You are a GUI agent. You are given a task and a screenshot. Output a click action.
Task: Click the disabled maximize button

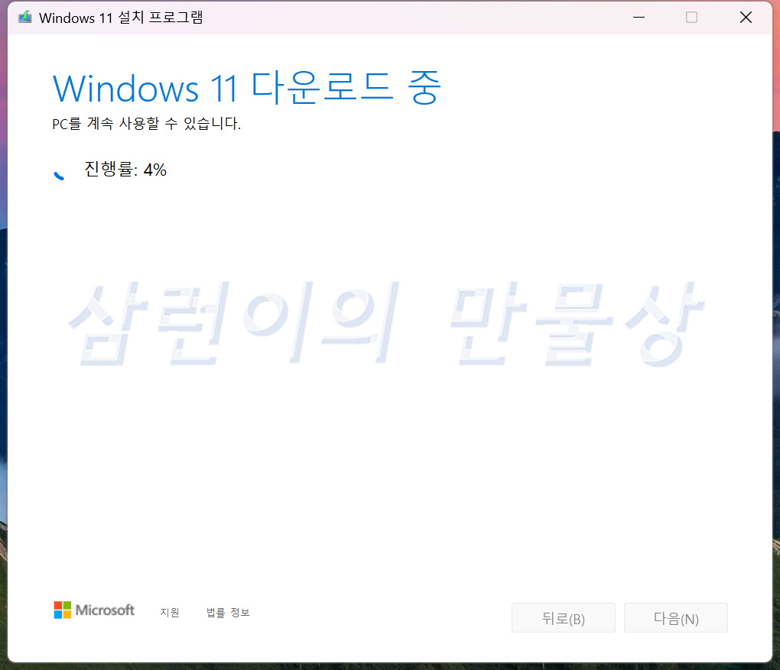click(x=691, y=18)
